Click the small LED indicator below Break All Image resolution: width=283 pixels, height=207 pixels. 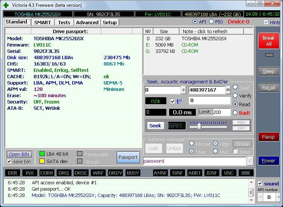(x=269, y=55)
